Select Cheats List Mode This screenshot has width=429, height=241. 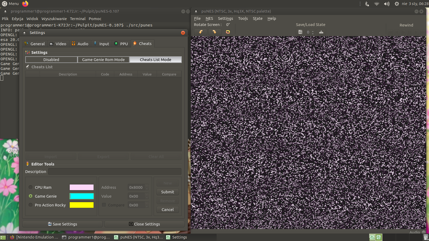point(156,60)
